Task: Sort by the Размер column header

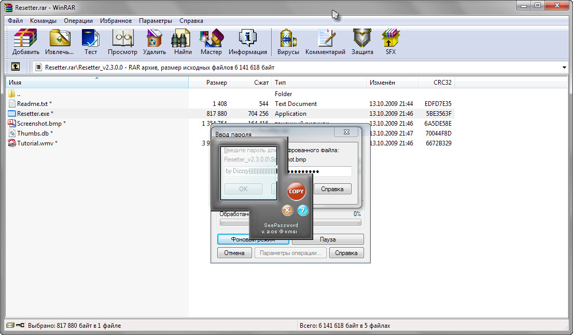Action: pos(209,83)
